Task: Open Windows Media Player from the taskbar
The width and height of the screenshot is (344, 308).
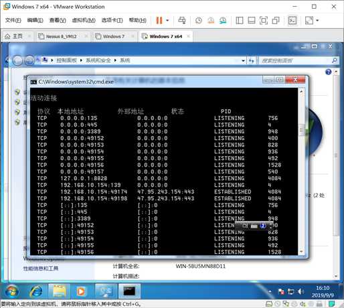Action: click(81, 291)
